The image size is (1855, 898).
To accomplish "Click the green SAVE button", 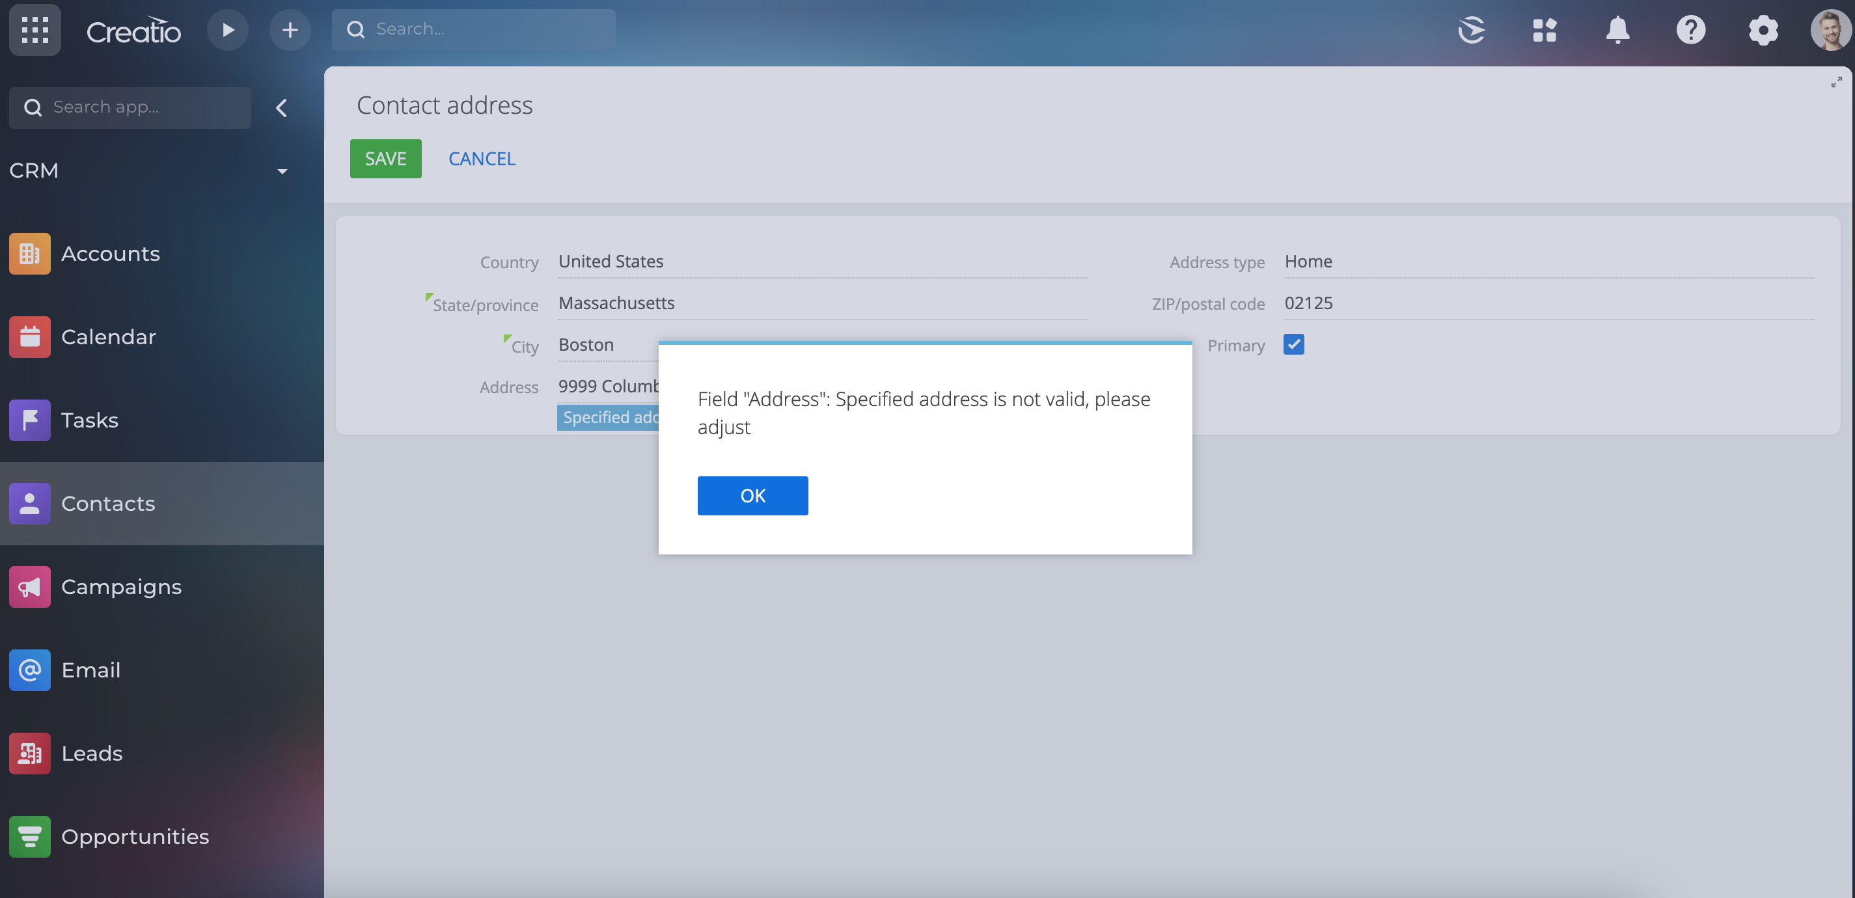I will tap(385, 158).
